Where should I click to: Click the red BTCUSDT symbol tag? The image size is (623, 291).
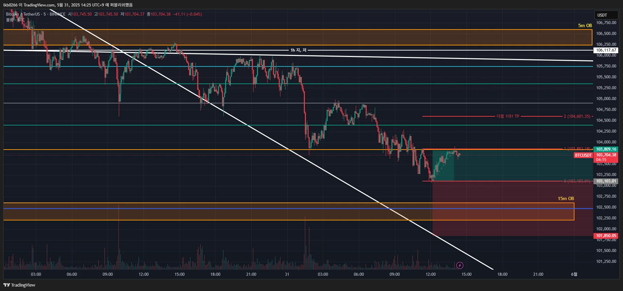pos(583,155)
